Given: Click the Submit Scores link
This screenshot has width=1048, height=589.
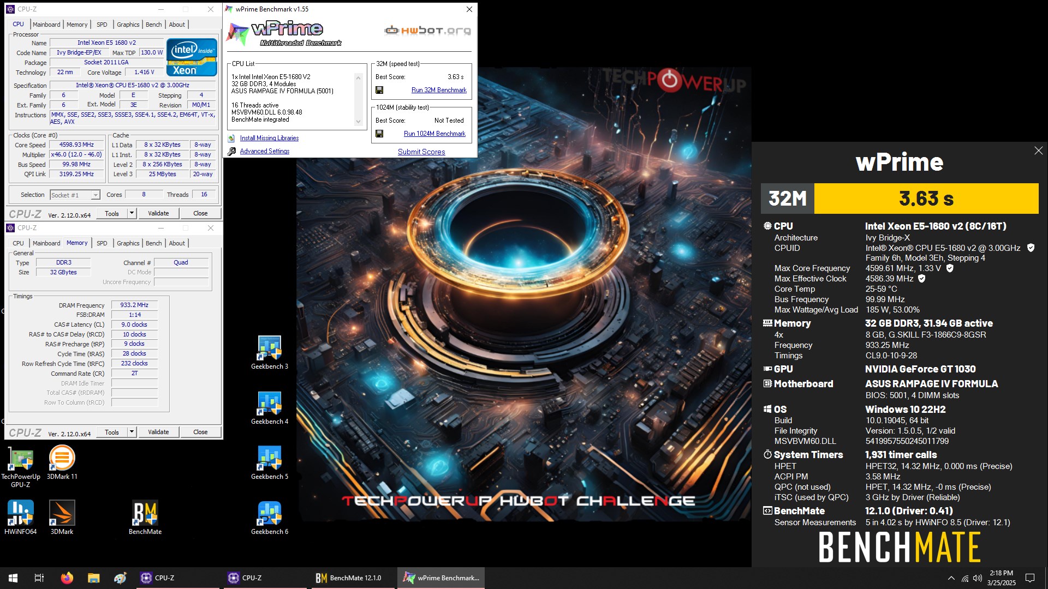Looking at the screenshot, I should tap(421, 152).
